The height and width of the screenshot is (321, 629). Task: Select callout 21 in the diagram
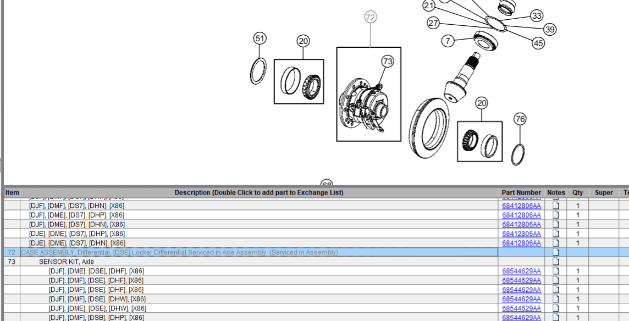click(429, 5)
